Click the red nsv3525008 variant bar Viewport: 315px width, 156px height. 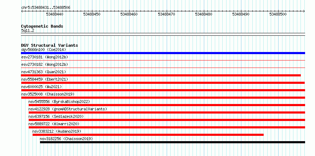pyautogui.click(x=163, y=98)
